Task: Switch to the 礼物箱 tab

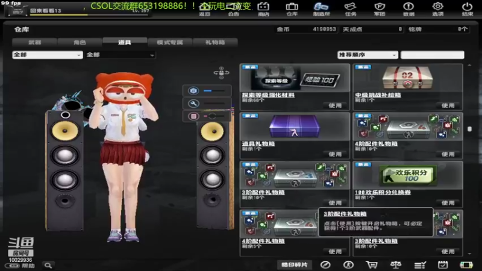Action: [x=215, y=42]
